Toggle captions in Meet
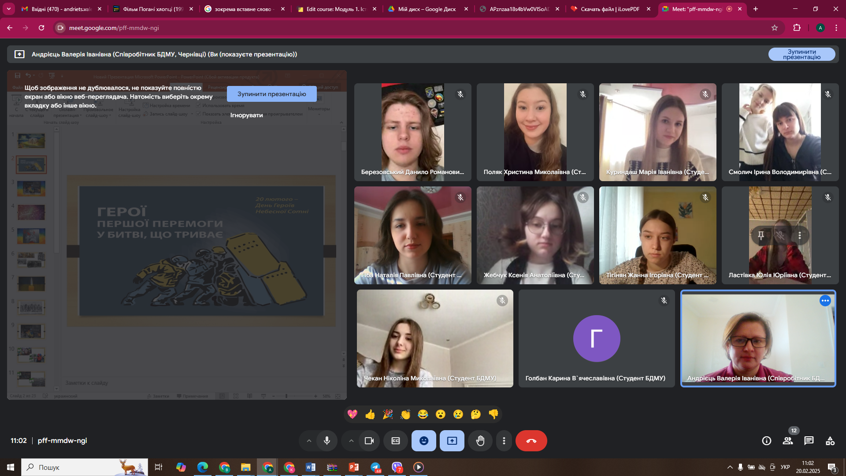846x476 pixels. (x=396, y=441)
